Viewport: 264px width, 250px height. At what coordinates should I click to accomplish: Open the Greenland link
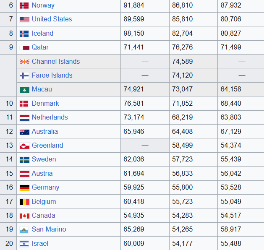click(47, 145)
